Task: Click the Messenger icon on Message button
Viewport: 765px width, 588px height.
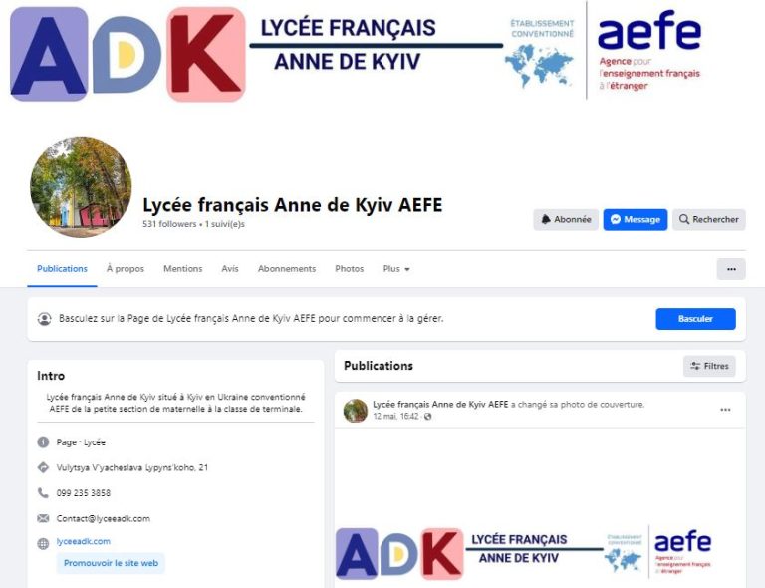Action: [x=616, y=219]
